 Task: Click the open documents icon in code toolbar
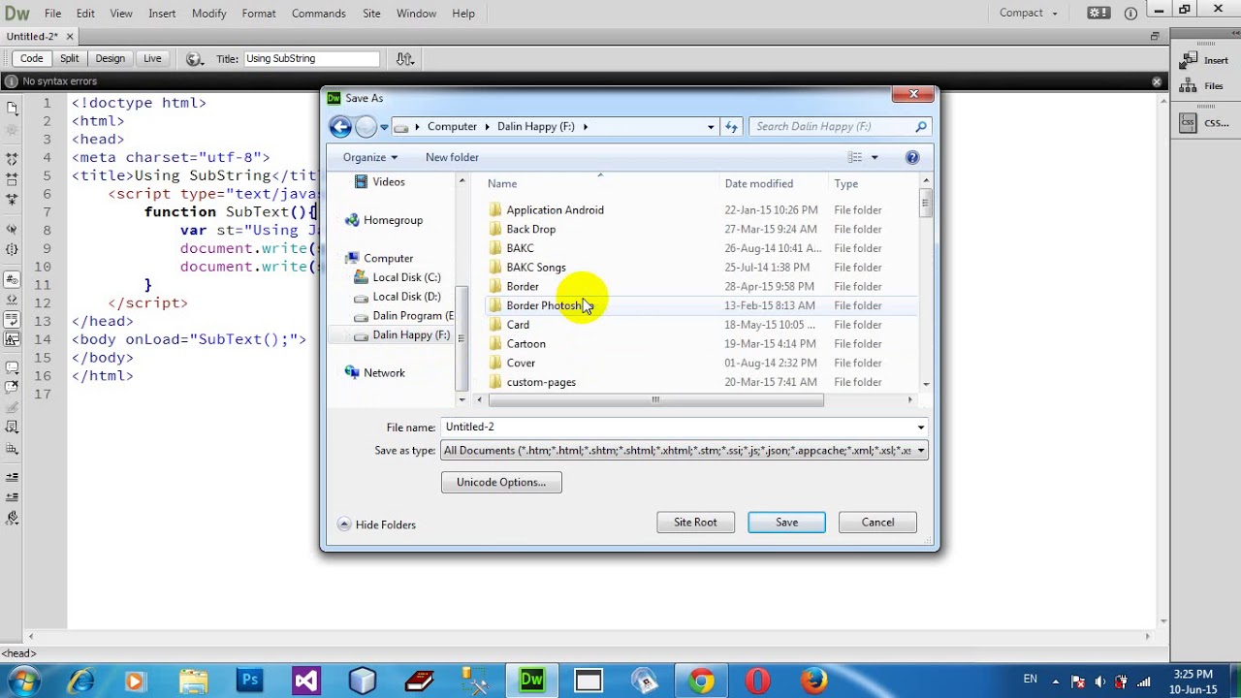click(12, 109)
